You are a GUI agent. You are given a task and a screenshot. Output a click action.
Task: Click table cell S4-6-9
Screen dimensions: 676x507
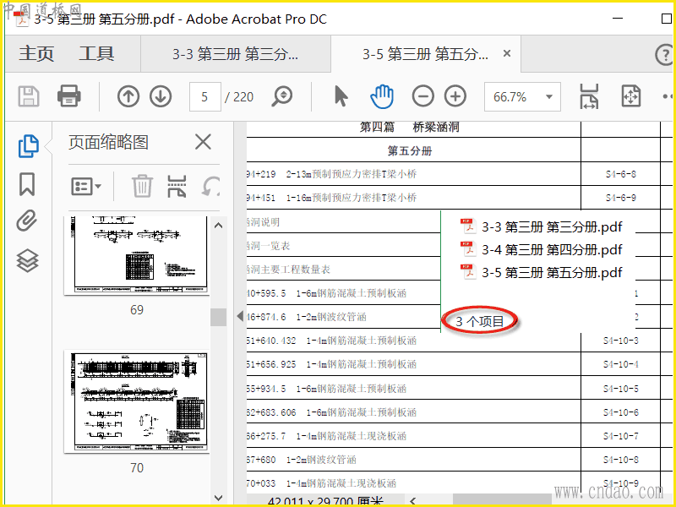click(621, 198)
